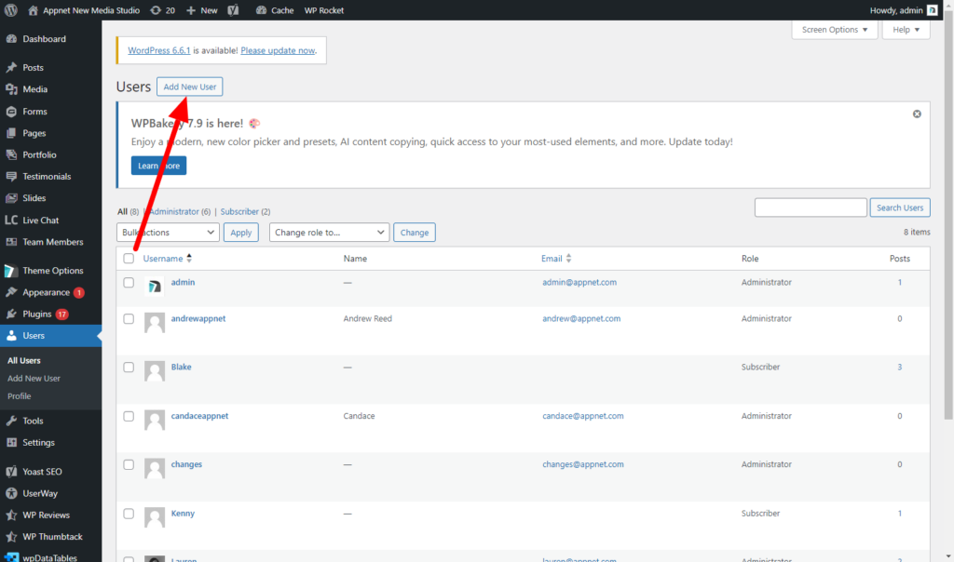The width and height of the screenshot is (954, 562).
Task: Open the andrew@appnet.com email link
Action: [581, 318]
